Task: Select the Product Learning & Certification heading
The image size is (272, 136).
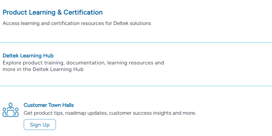Action: point(53,12)
